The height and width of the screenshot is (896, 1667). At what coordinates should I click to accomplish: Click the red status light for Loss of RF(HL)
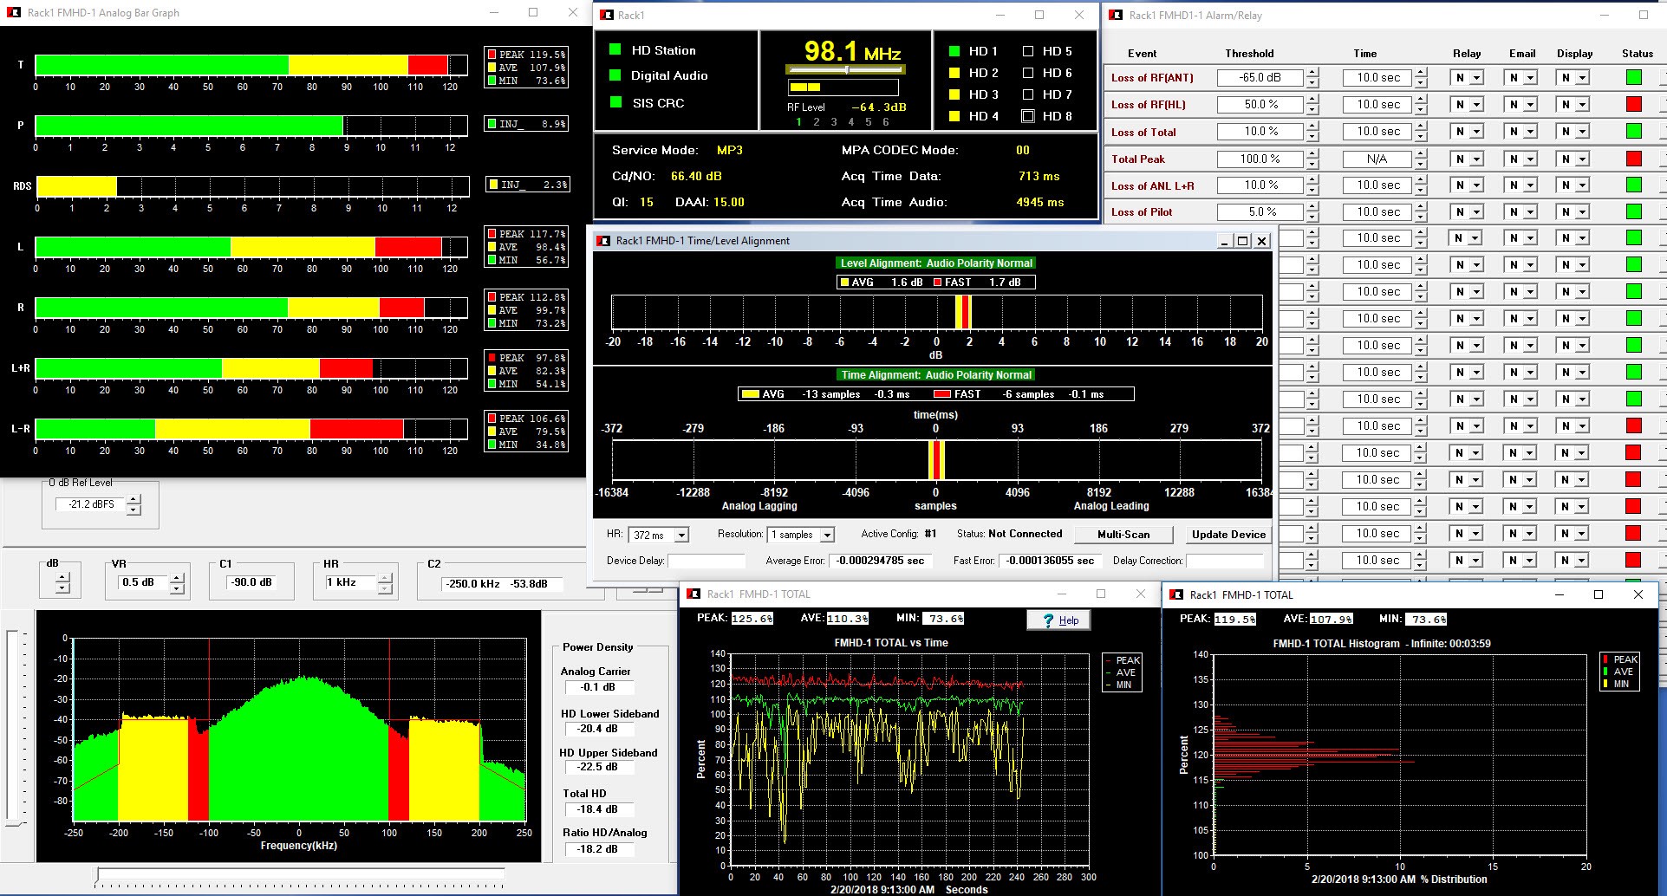point(1633,104)
